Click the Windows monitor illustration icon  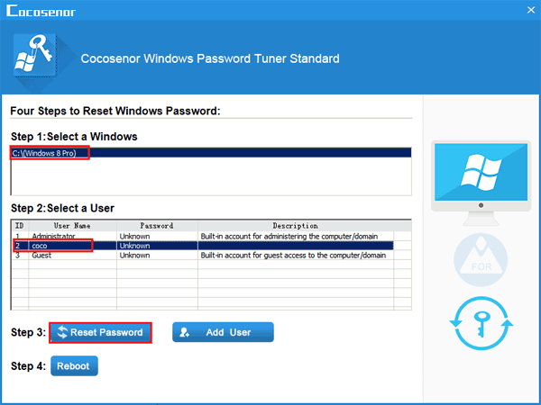tap(481, 183)
